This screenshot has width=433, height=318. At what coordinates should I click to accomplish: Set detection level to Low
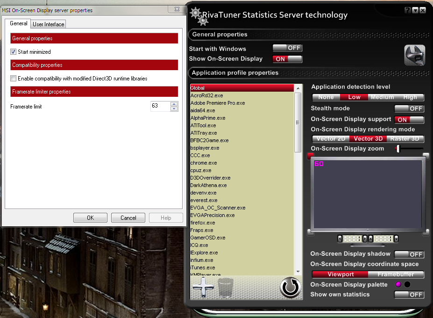coord(354,97)
